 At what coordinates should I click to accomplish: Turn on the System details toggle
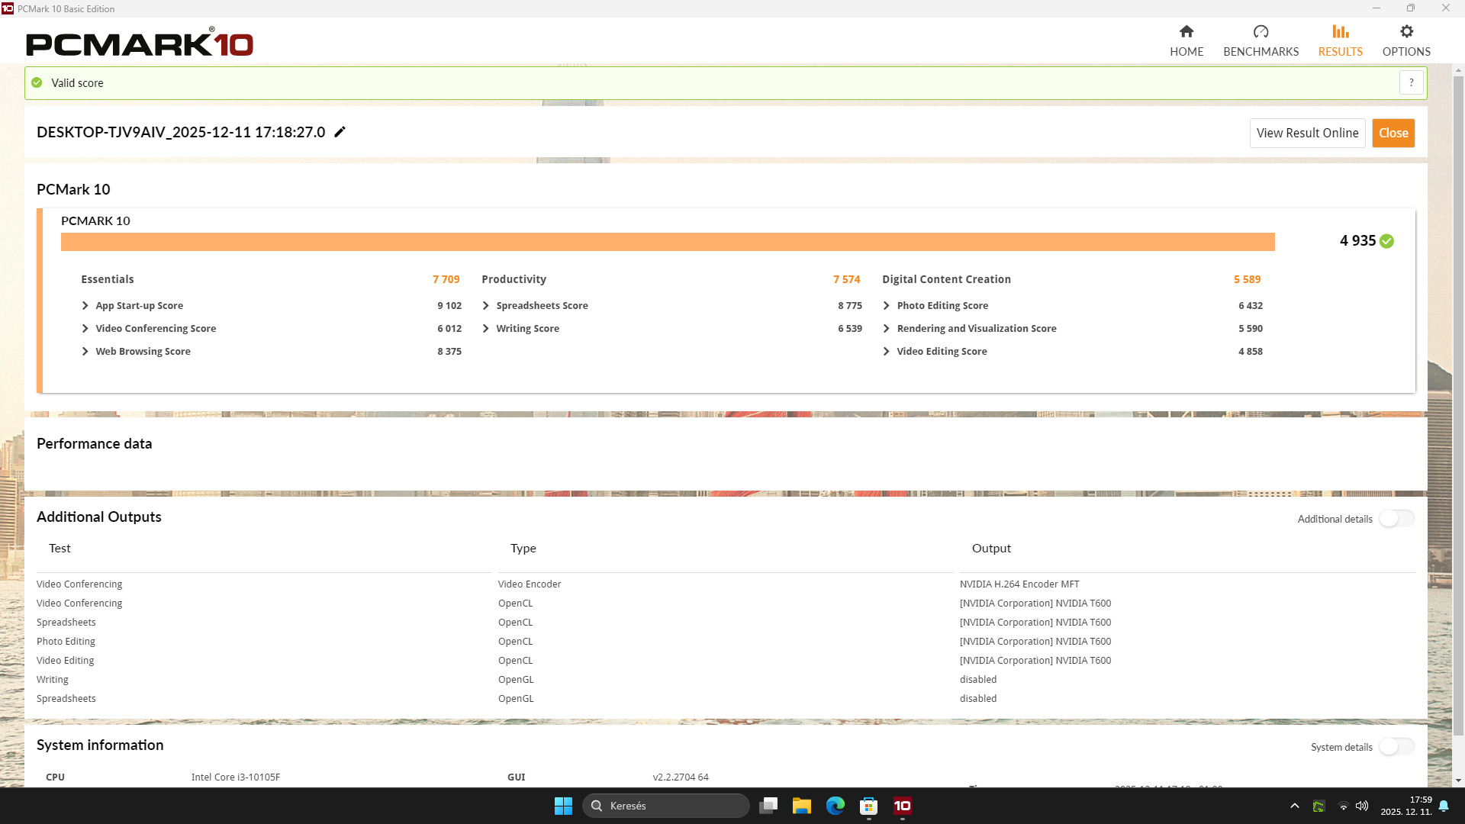pos(1396,747)
